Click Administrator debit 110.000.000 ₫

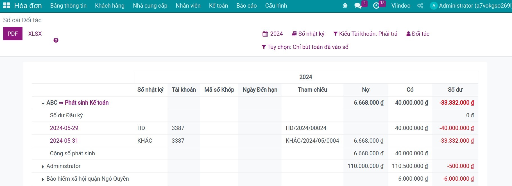click(365, 166)
